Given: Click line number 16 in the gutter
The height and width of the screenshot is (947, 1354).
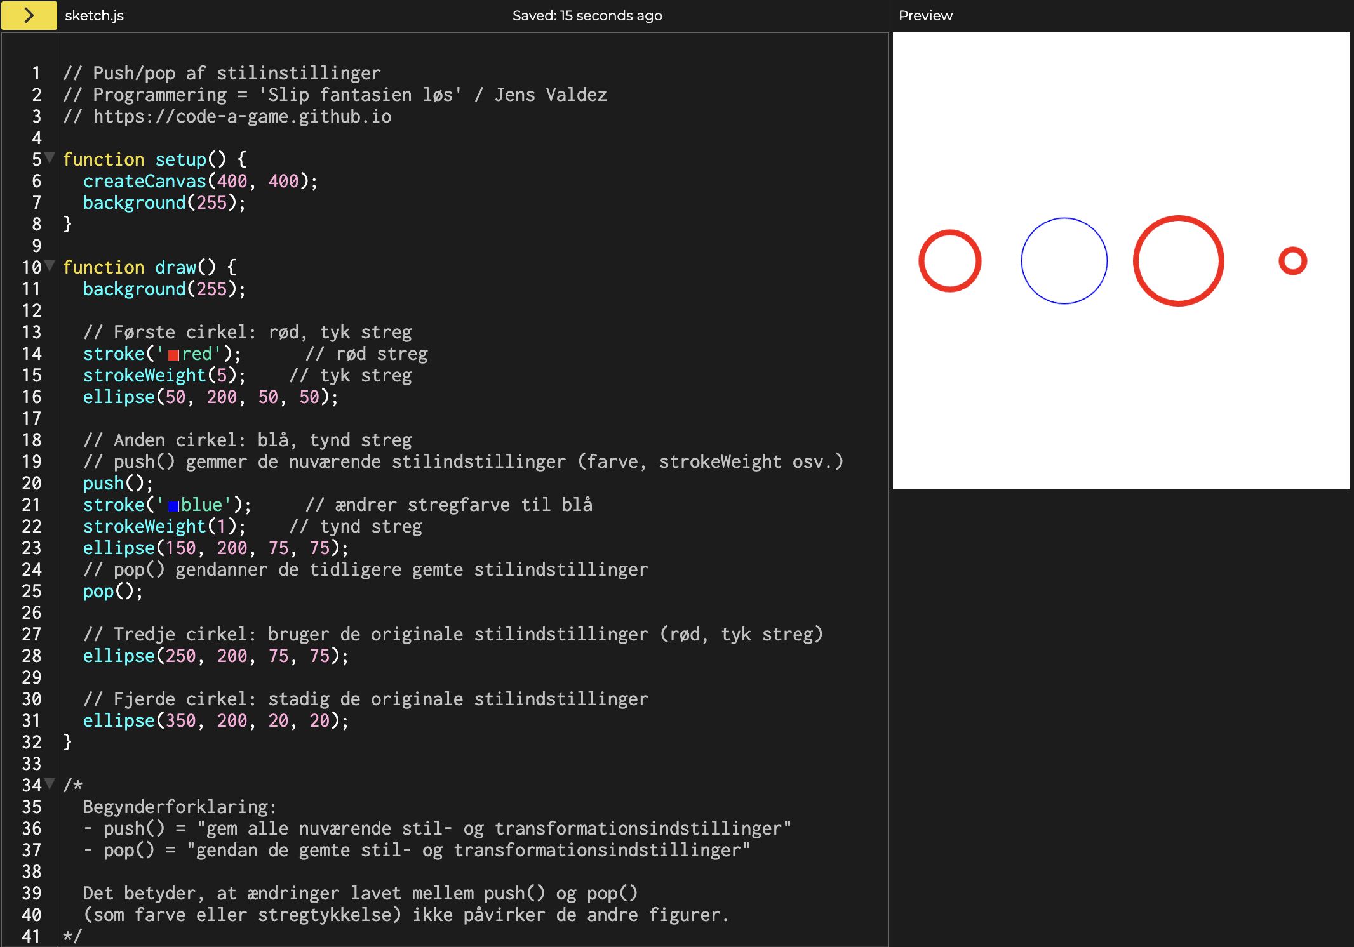Looking at the screenshot, I should (x=31, y=397).
